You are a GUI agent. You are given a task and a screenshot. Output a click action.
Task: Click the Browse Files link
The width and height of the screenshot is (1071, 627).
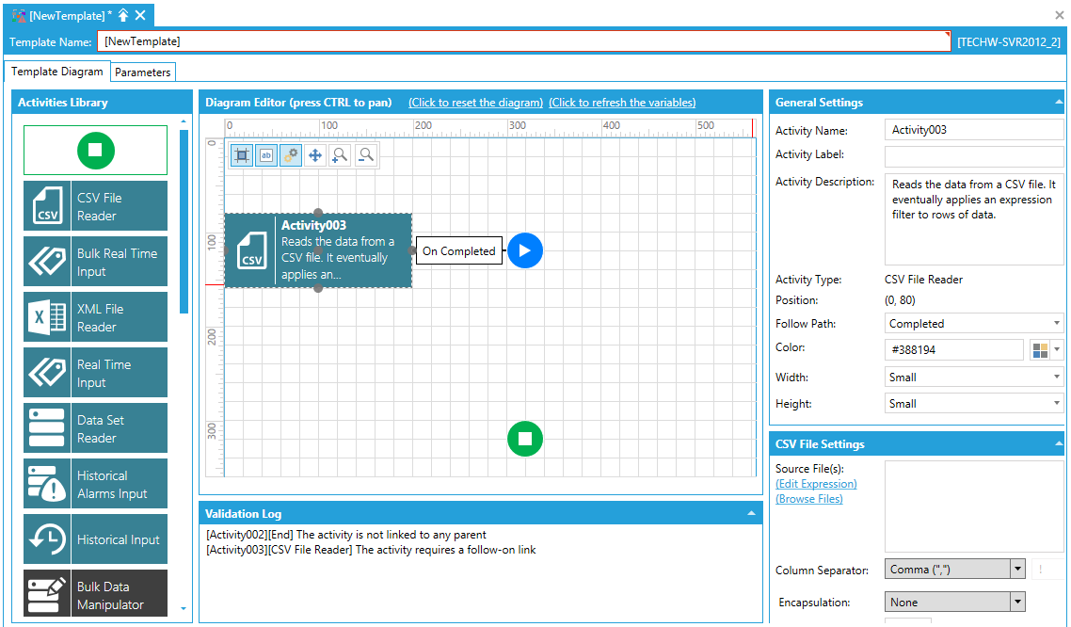[808, 499]
